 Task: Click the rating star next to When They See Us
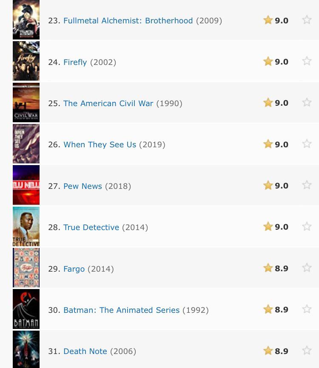pos(268,144)
